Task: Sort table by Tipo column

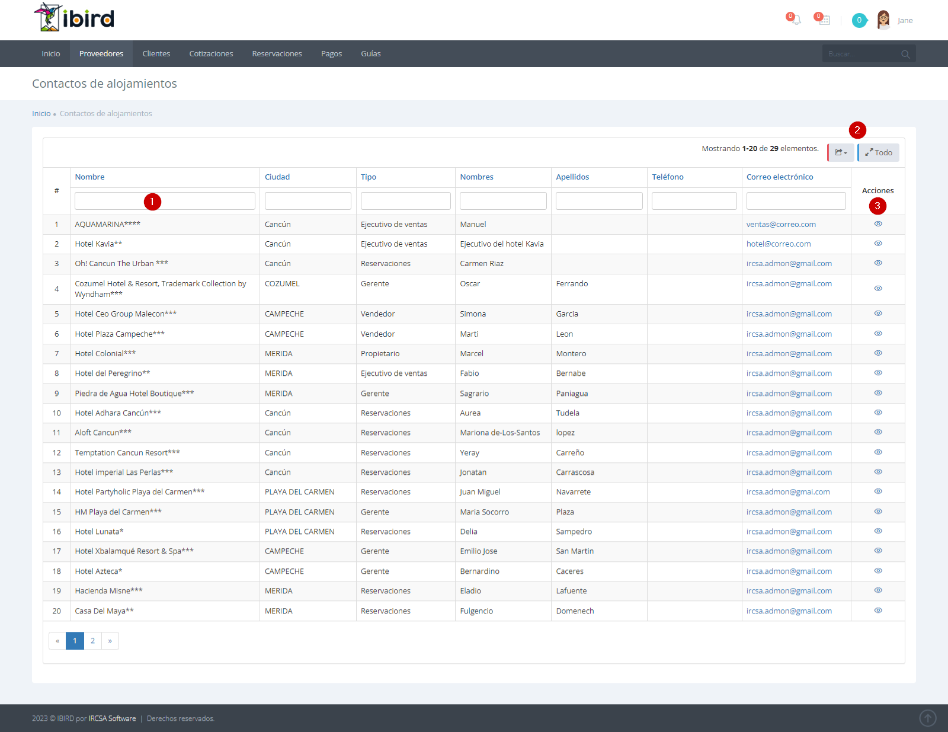Action: 369,177
